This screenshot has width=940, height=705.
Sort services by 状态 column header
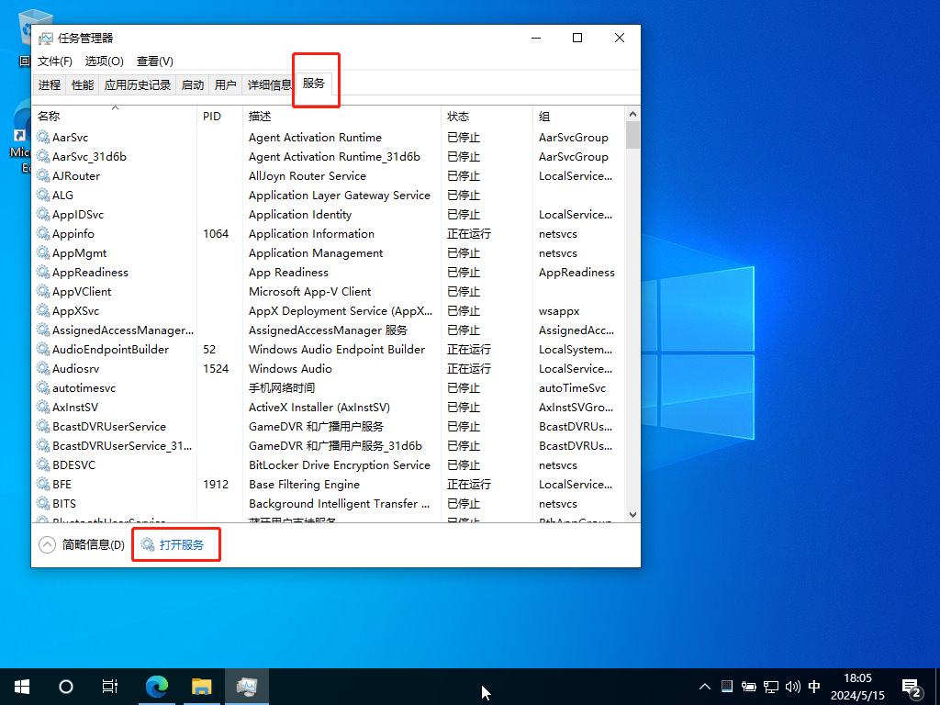(458, 117)
